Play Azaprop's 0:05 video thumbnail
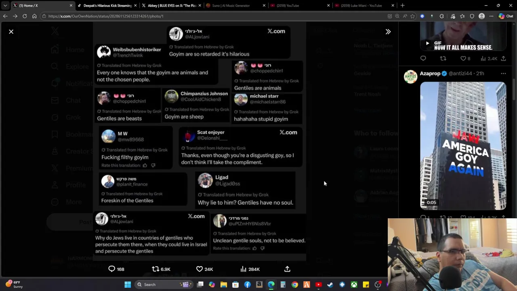 click(x=463, y=146)
